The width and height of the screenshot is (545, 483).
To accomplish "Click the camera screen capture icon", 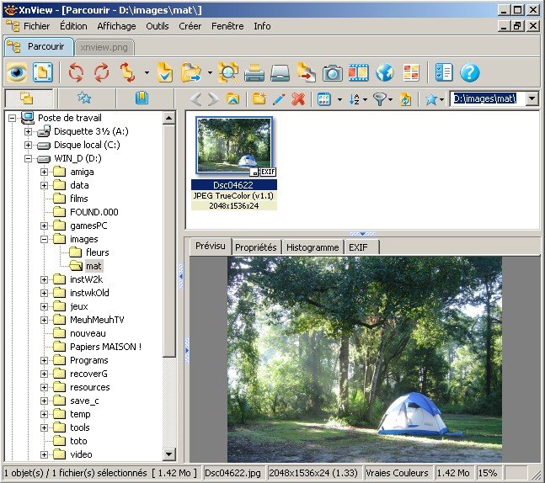I will pyautogui.click(x=332, y=73).
